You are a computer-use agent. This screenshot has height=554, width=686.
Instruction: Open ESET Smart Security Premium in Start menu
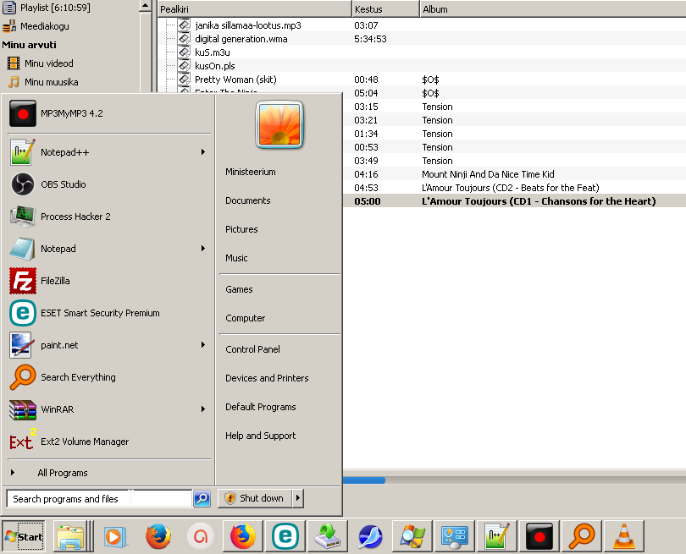(109, 313)
